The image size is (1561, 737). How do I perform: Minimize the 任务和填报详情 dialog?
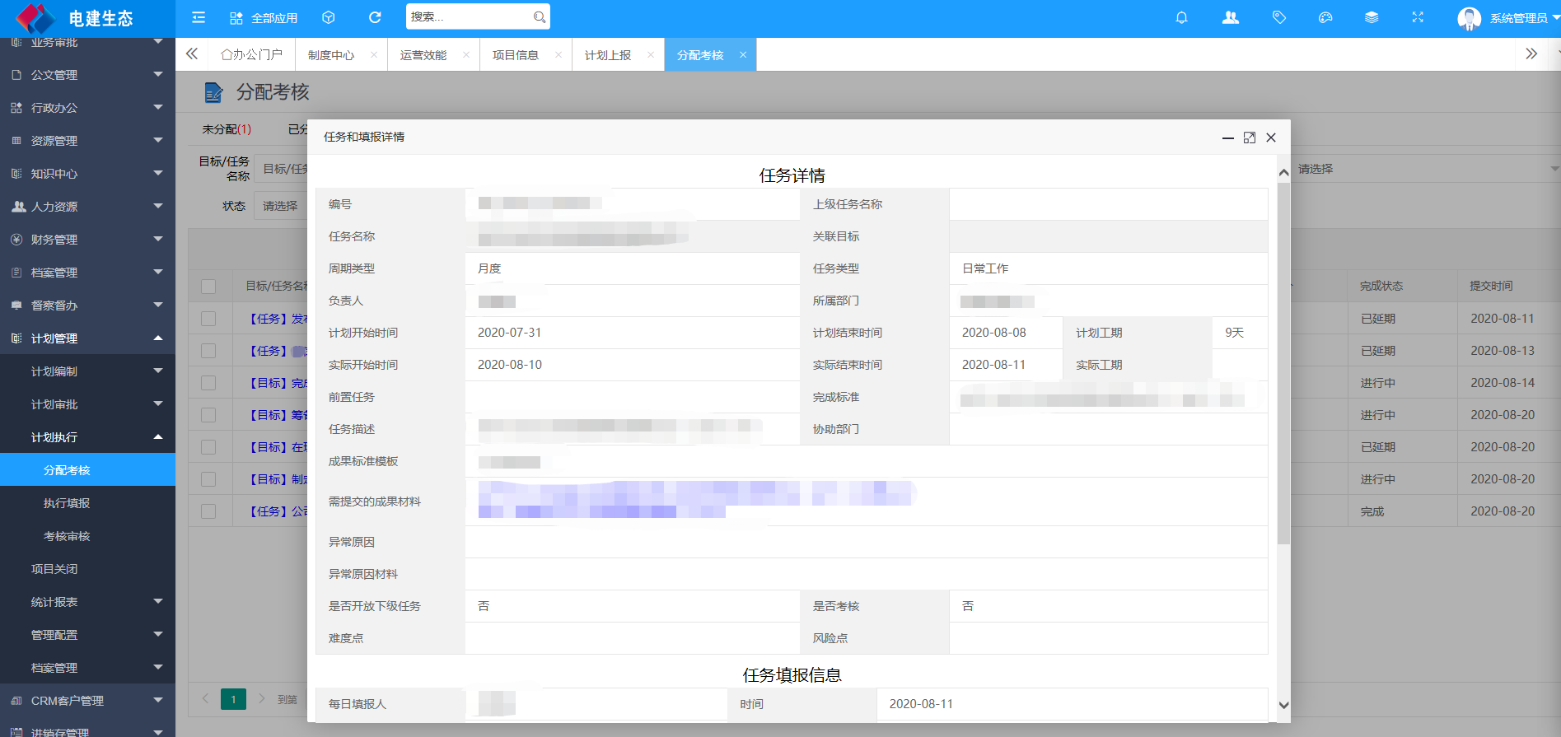tap(1227, 138)
